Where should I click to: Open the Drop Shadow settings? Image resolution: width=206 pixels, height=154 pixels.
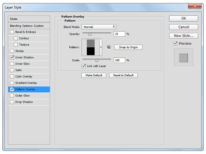tap(25, 102)
